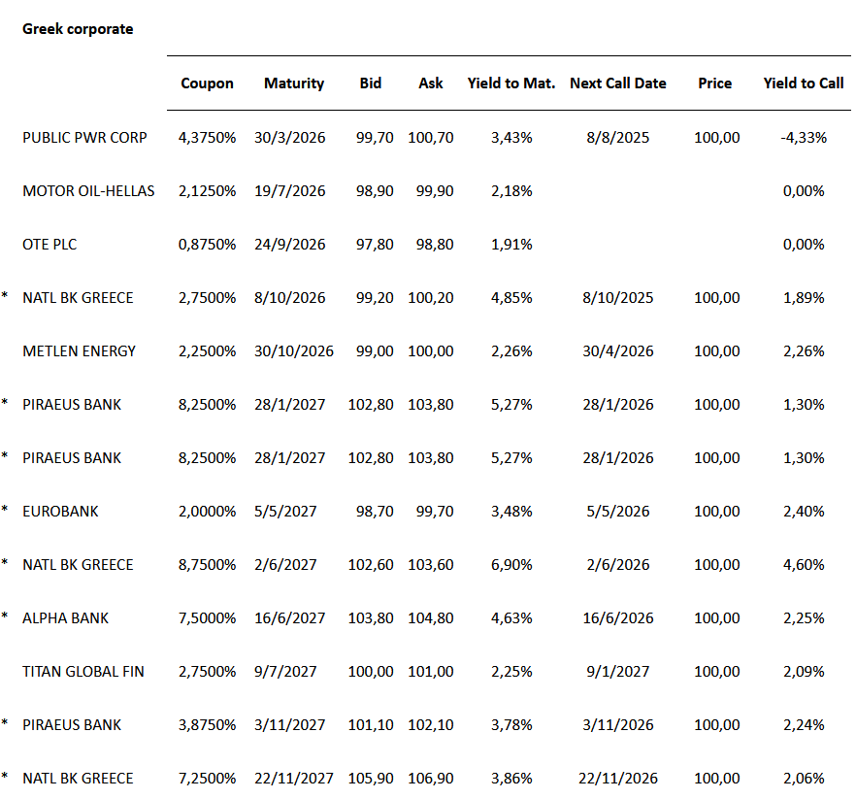Select the 6,90% yield to maturity cell

(511, 565)
